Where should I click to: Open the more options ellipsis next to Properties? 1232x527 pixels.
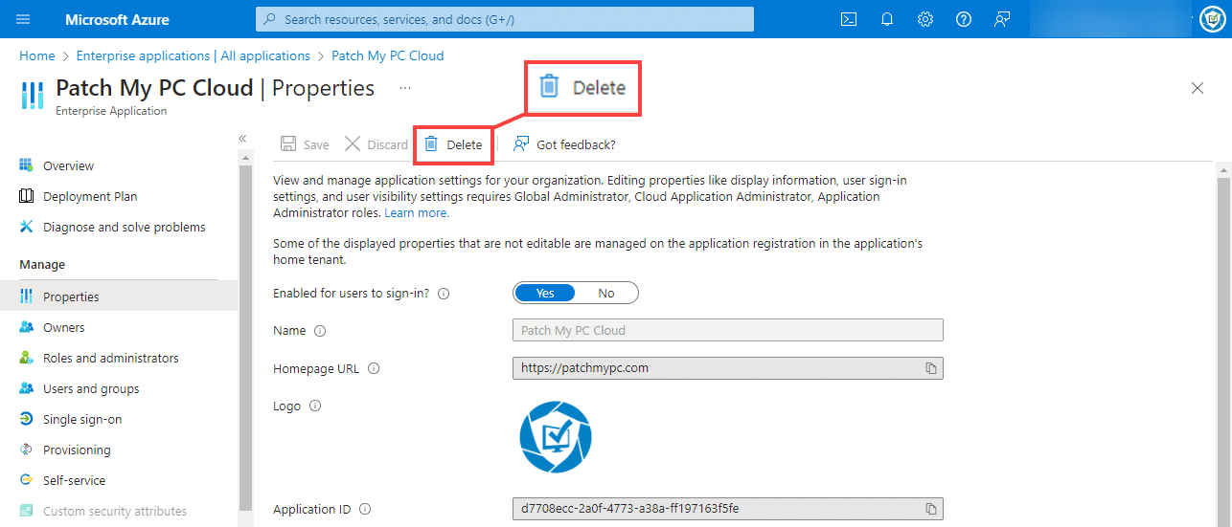click(405, 88)
